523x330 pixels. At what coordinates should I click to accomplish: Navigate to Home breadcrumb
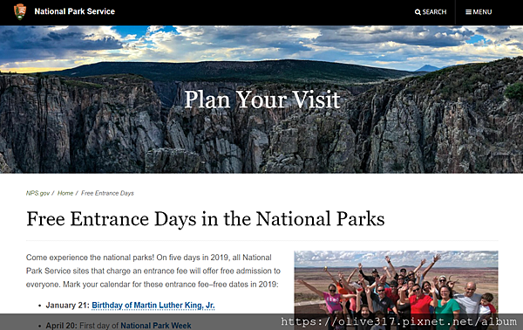[65, 193]
